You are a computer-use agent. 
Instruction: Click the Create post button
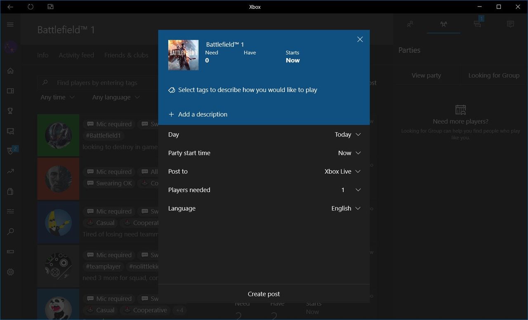[264, 294]
